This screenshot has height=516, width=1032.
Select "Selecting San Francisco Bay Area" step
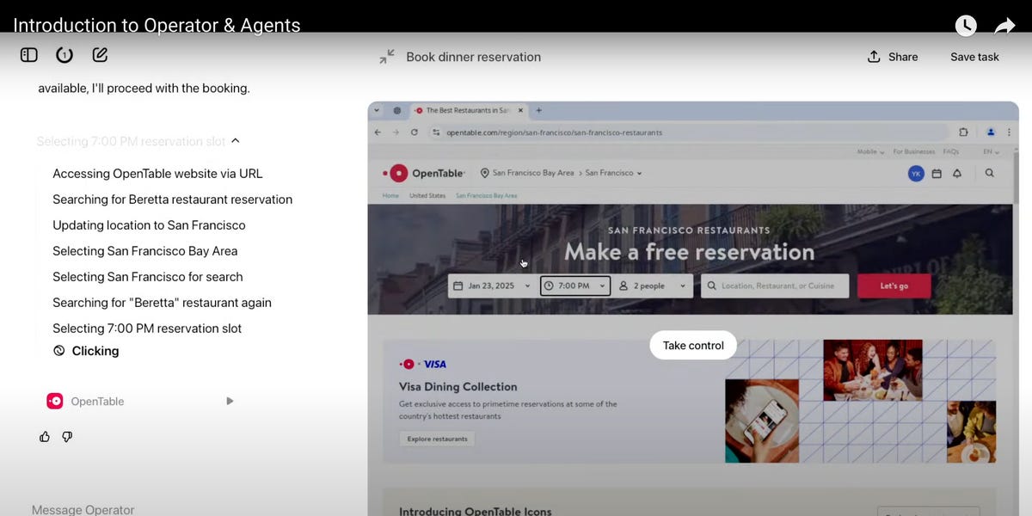pos(144,251)
